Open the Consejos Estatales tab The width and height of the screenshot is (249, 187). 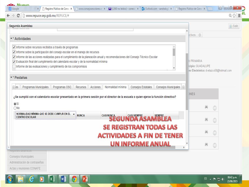click(141, 87)
